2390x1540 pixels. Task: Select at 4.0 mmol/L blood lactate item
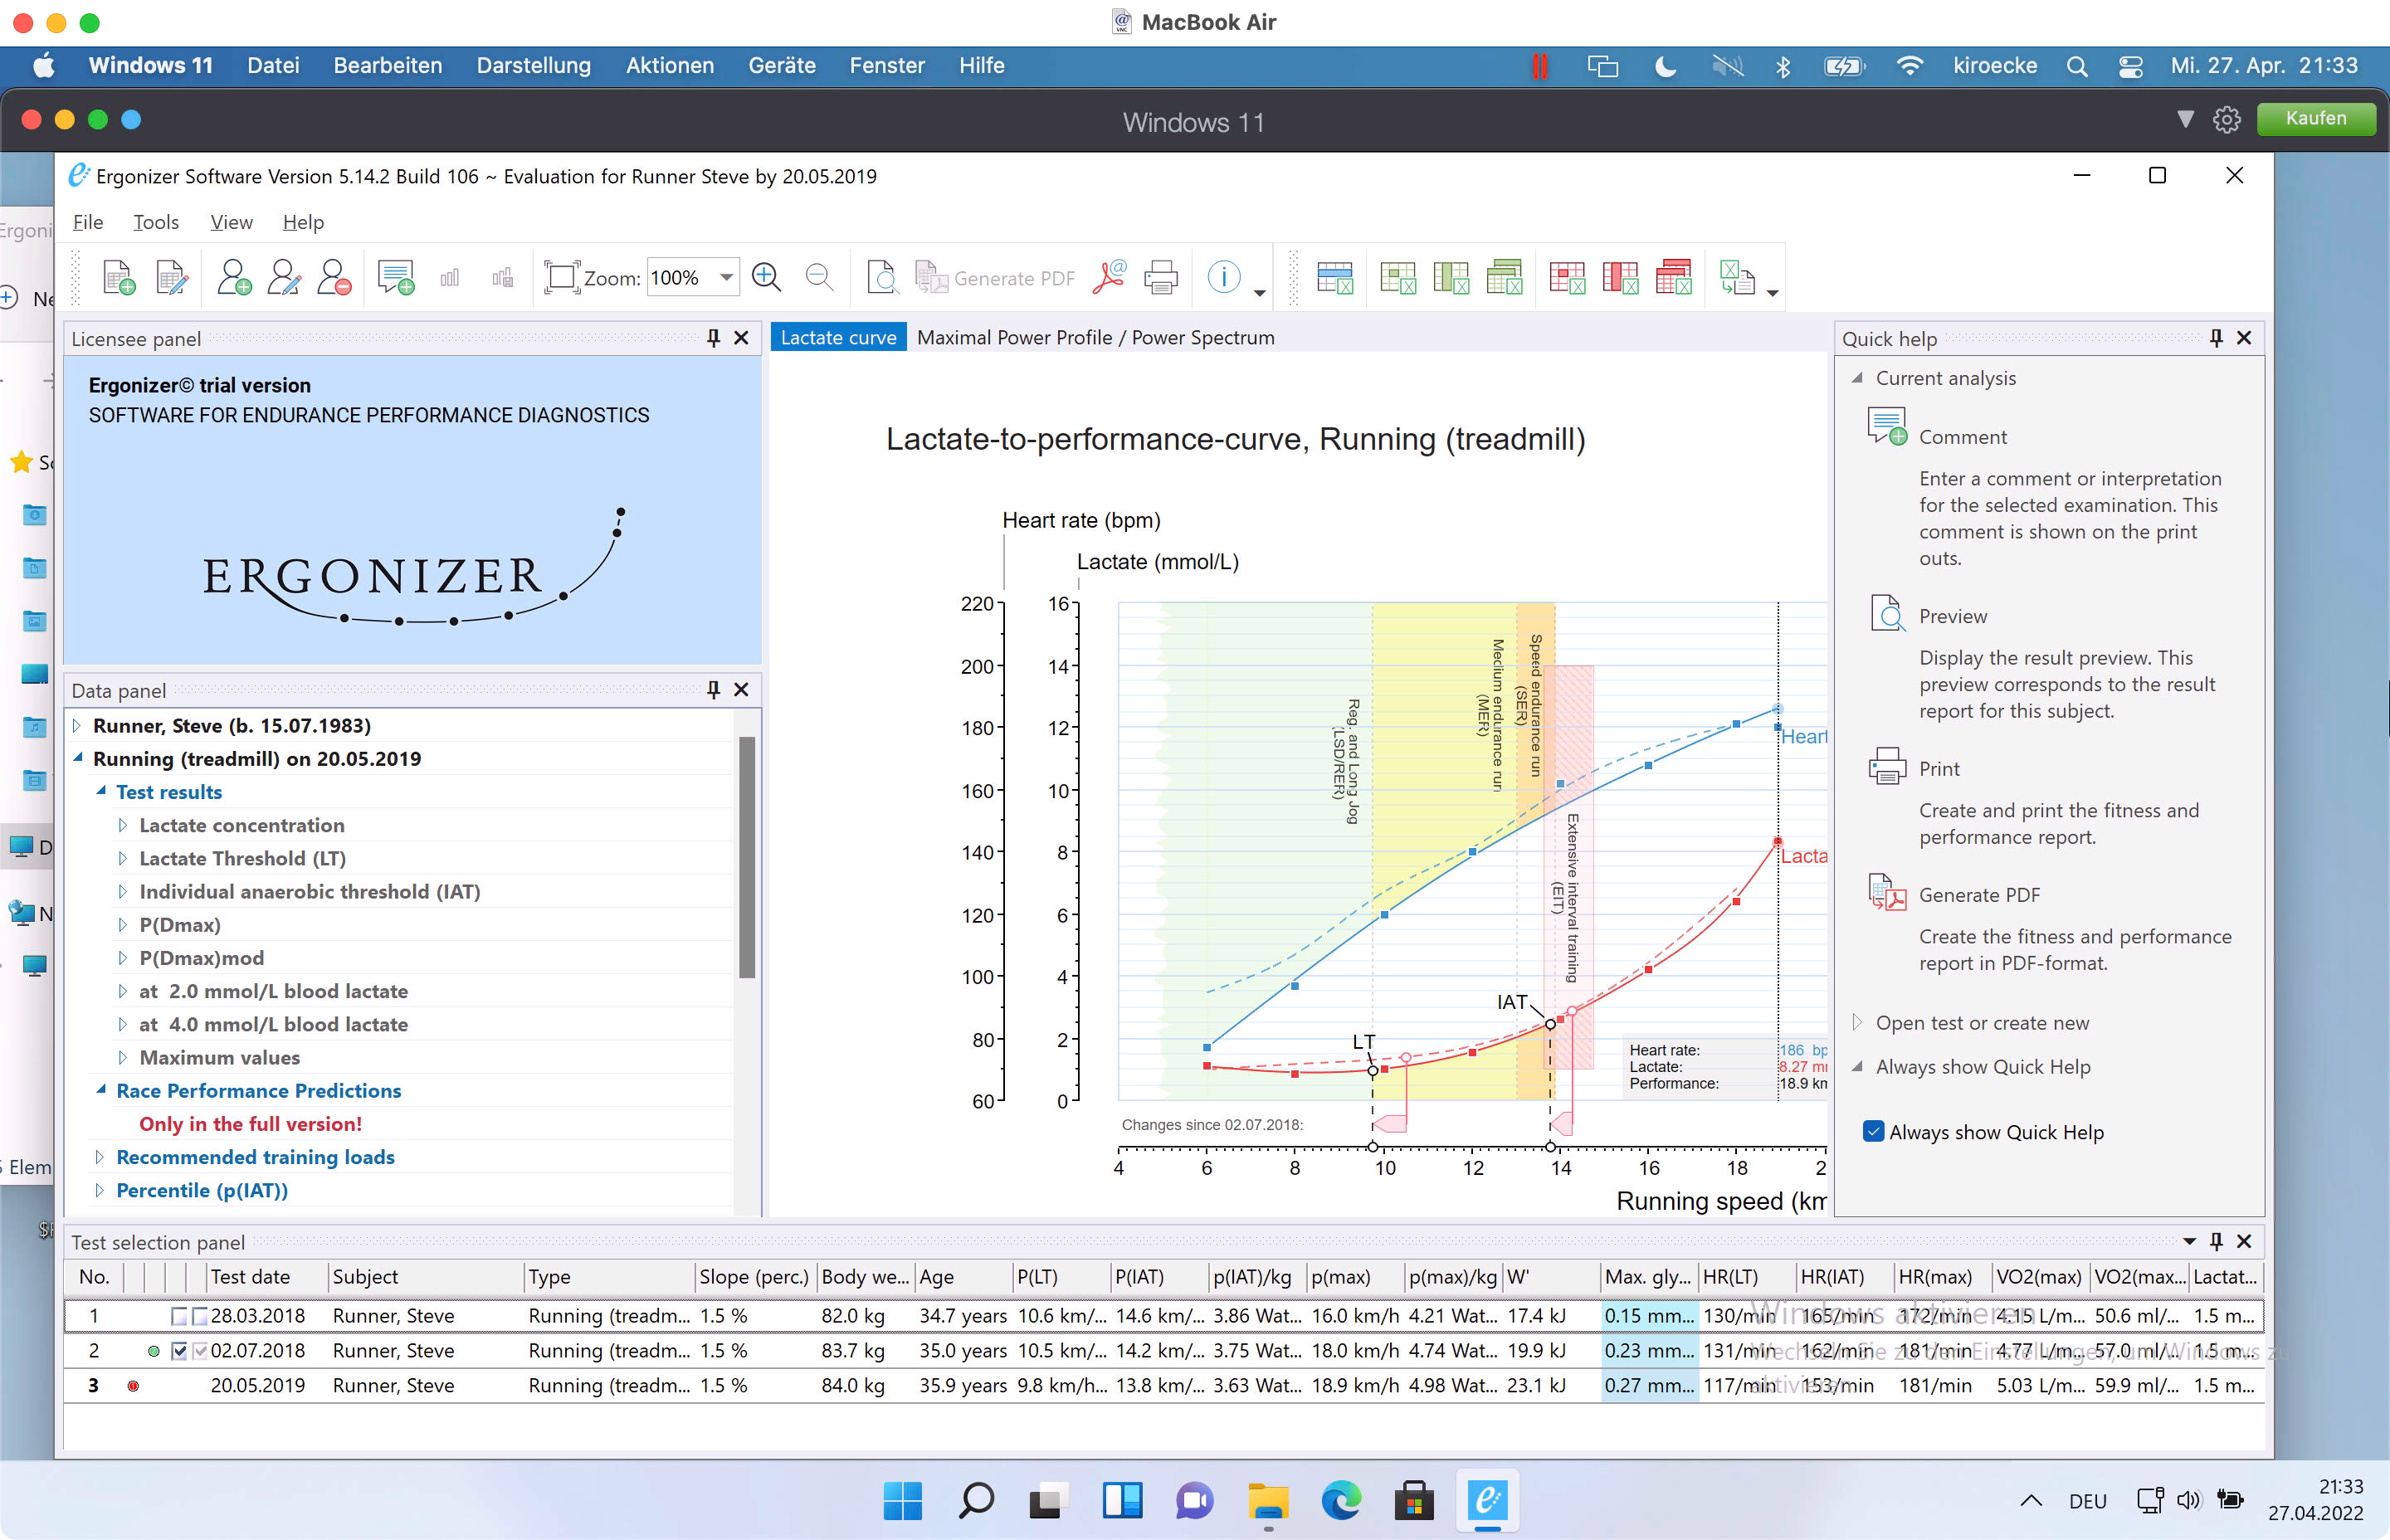(x=273, y=1024)
